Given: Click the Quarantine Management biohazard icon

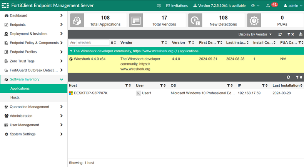Looking at the screenshot, I should (x=6, y=107).
